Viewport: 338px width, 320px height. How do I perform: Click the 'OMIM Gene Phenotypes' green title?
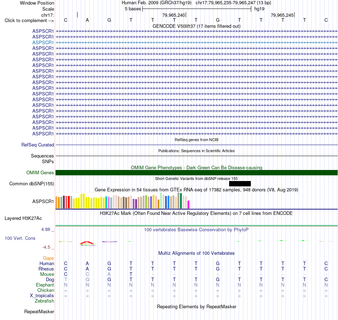(196, 167)
